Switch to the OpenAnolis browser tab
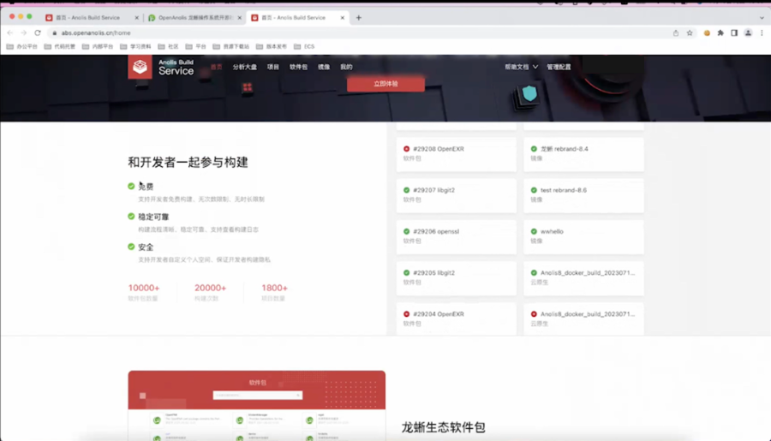Image resolution: width=771 pixels, height=441 pixels. [x=195, y=18]
